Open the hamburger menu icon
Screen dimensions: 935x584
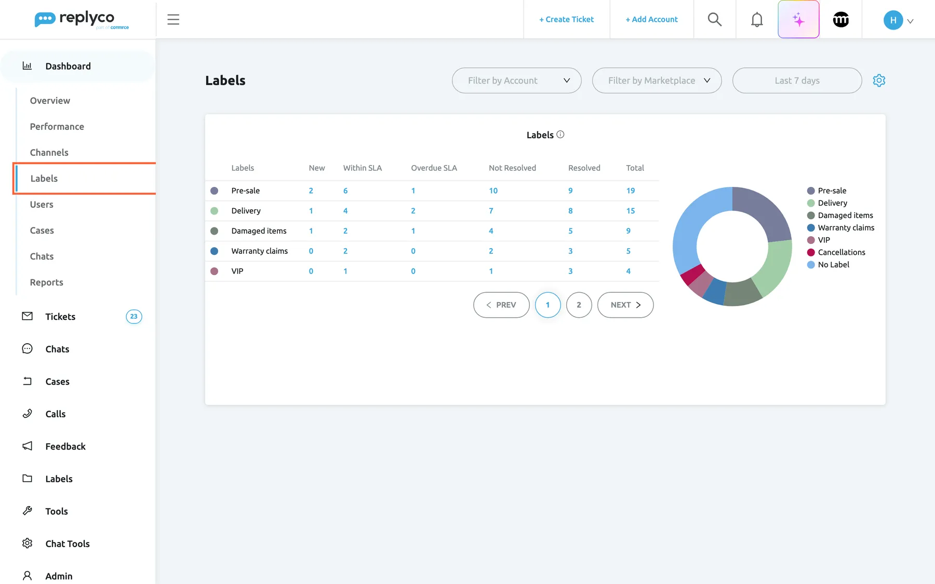point(173,20)
